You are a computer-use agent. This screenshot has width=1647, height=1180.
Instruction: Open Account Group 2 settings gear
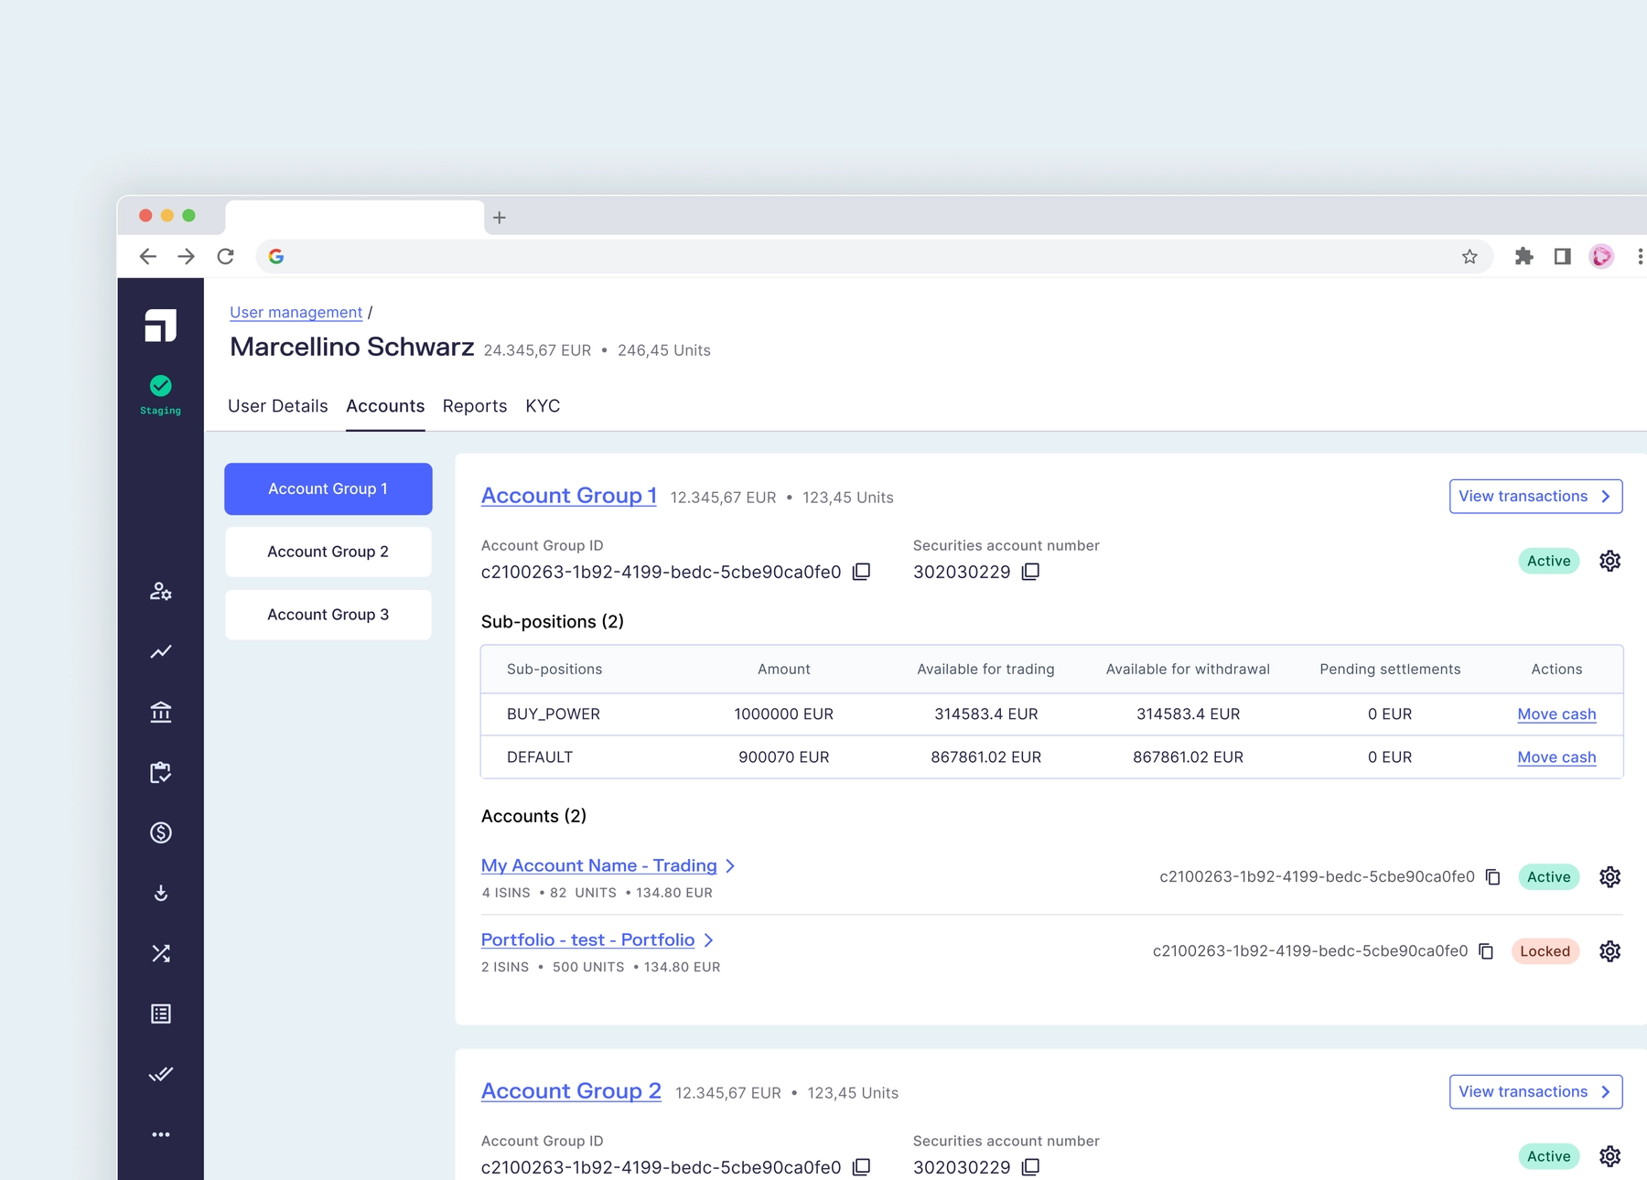[1609, 1156]
